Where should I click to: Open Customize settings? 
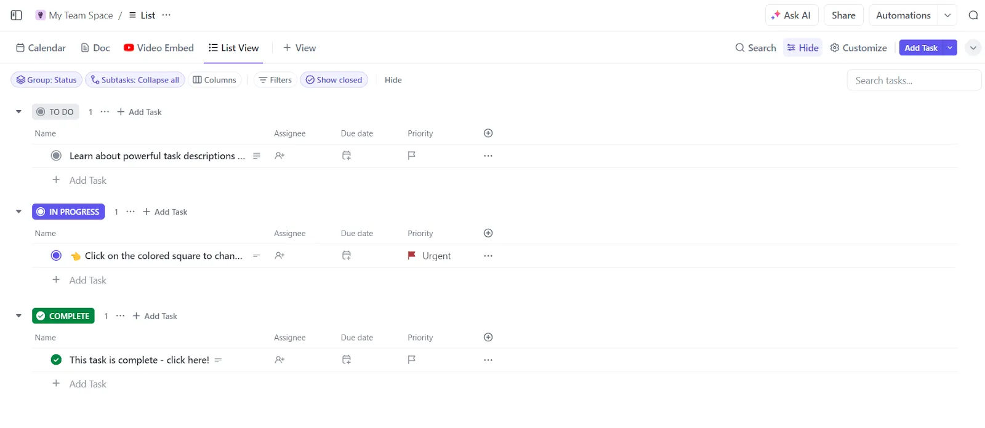pos(858,48)
